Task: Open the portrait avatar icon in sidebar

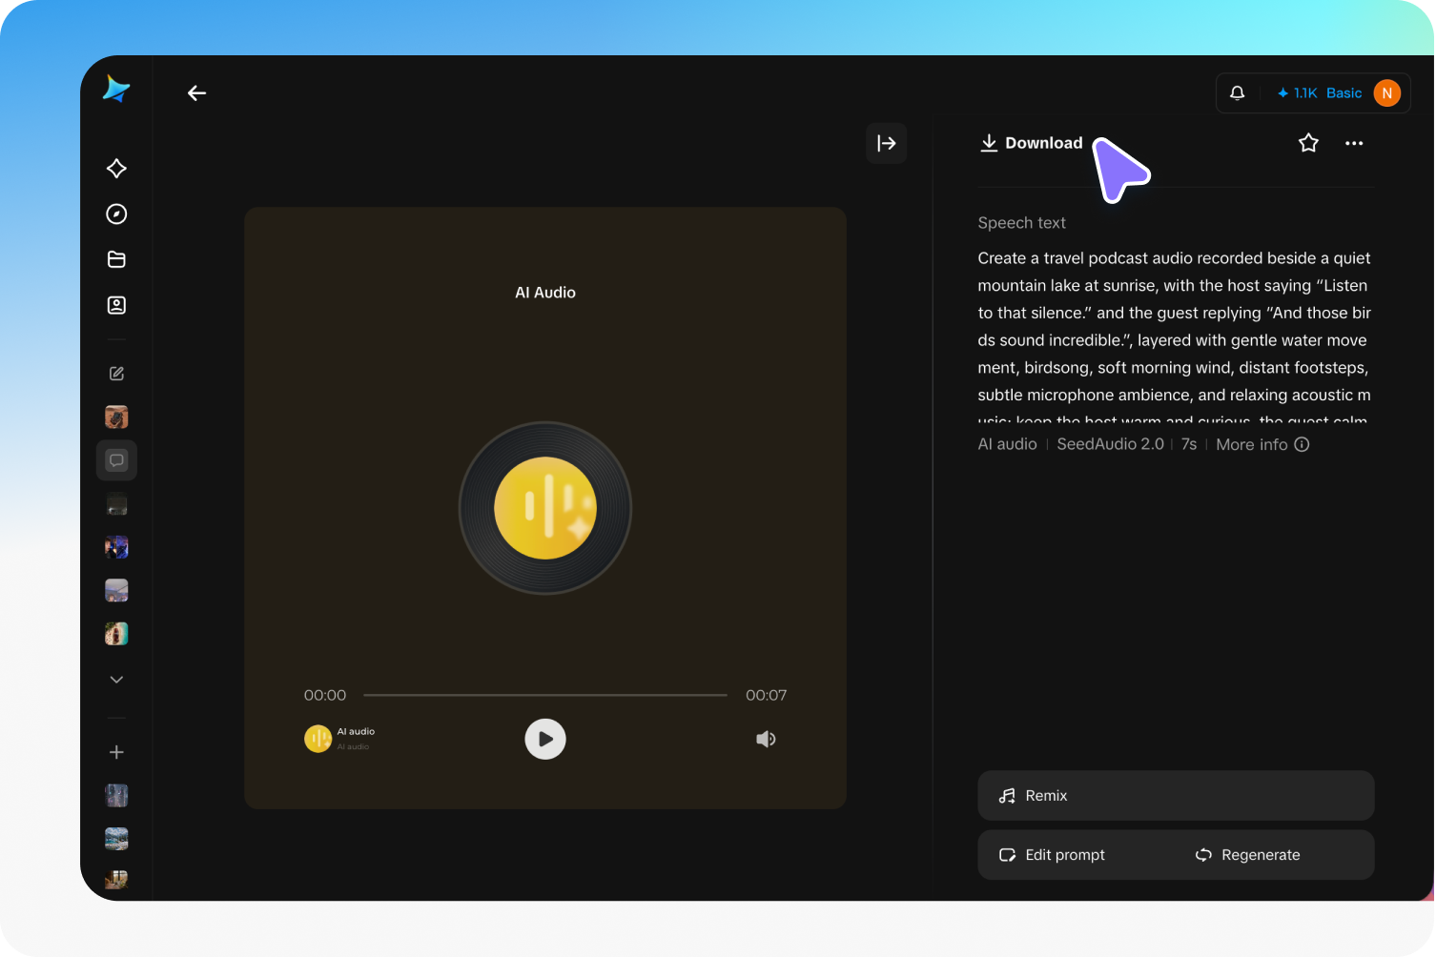Action: point(116,305)
